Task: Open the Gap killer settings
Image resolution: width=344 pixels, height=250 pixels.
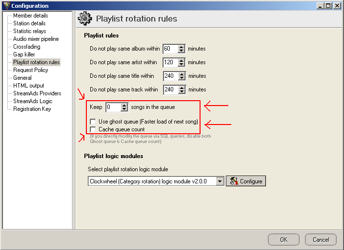Action: coord(24,54)
